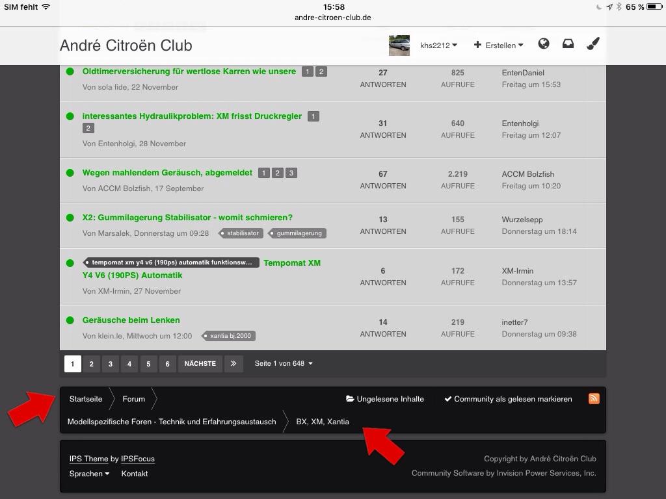The width and height of the screenshot is (666, 499).
Task: Open topic X2: Gummilagerung Stabilisator
Action: (187, 218)
